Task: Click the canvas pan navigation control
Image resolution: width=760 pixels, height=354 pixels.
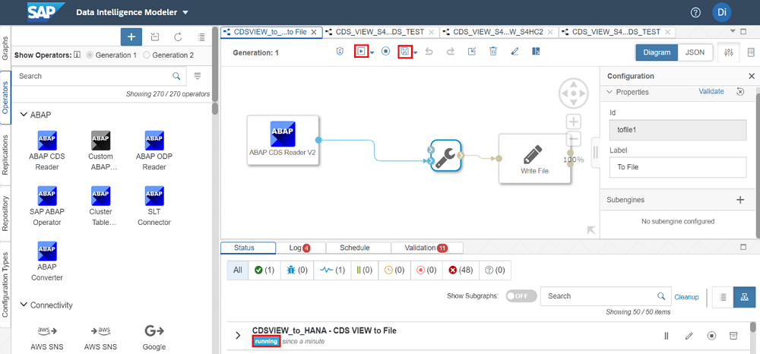Action: click(x=573, y=93)
